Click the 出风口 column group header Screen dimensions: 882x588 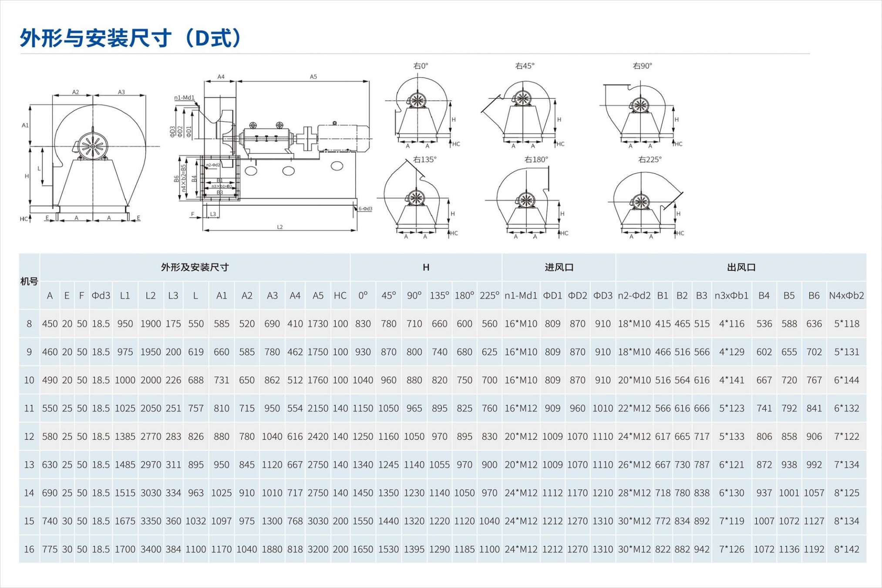(741, 267)
